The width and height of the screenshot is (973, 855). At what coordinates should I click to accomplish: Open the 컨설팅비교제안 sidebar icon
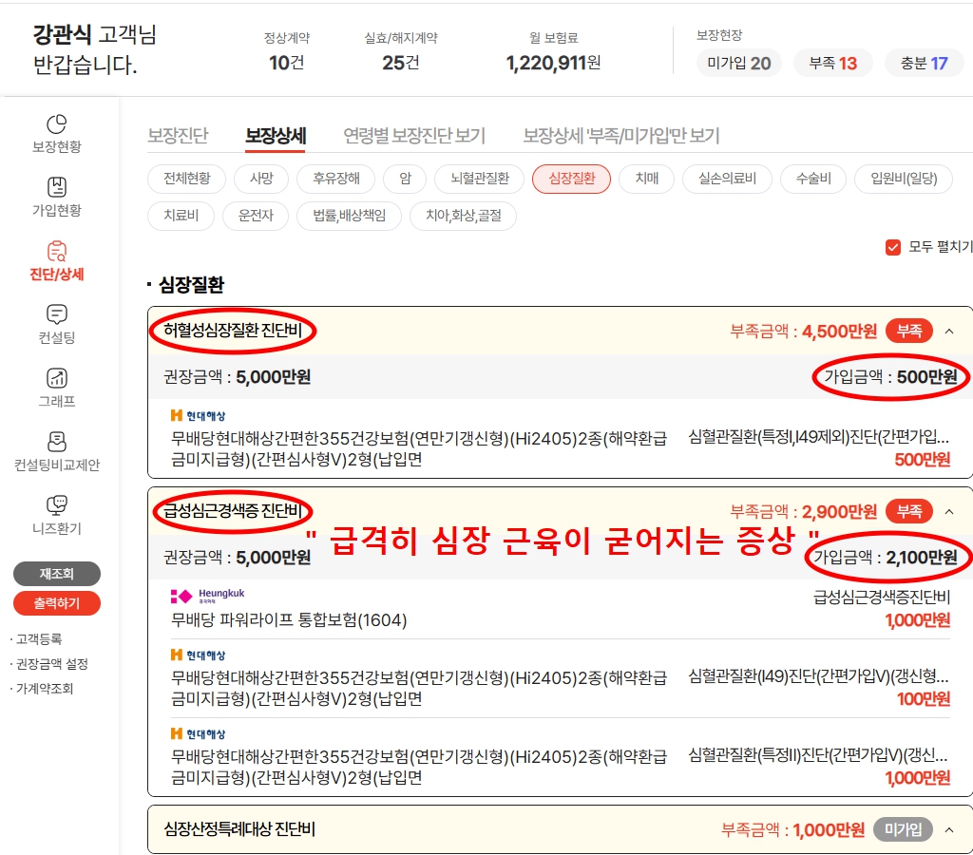56,442
